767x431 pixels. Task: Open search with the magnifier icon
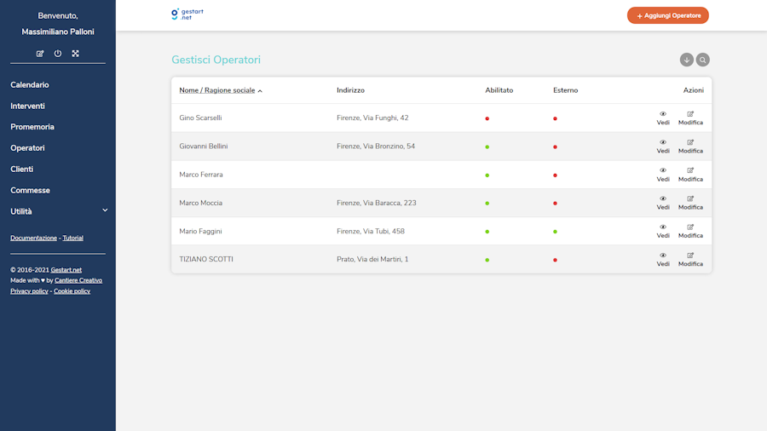pyautogui.click(x=702, y=60)
